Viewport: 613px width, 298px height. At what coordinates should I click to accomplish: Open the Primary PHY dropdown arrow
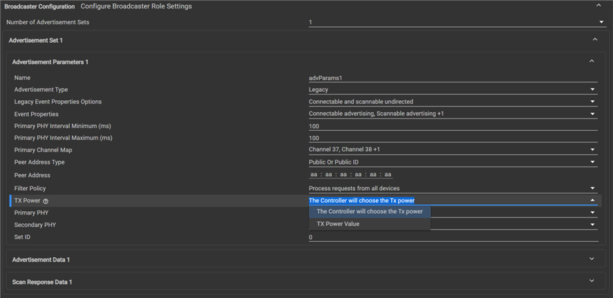tap(593, 212)
